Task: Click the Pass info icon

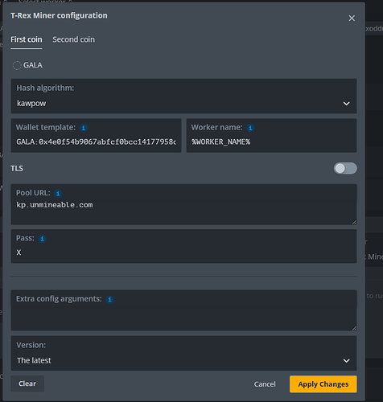Action: pos(42,239)
